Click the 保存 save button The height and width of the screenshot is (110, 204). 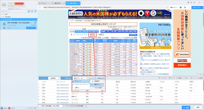pyautogui.click(x=198, y=107)
